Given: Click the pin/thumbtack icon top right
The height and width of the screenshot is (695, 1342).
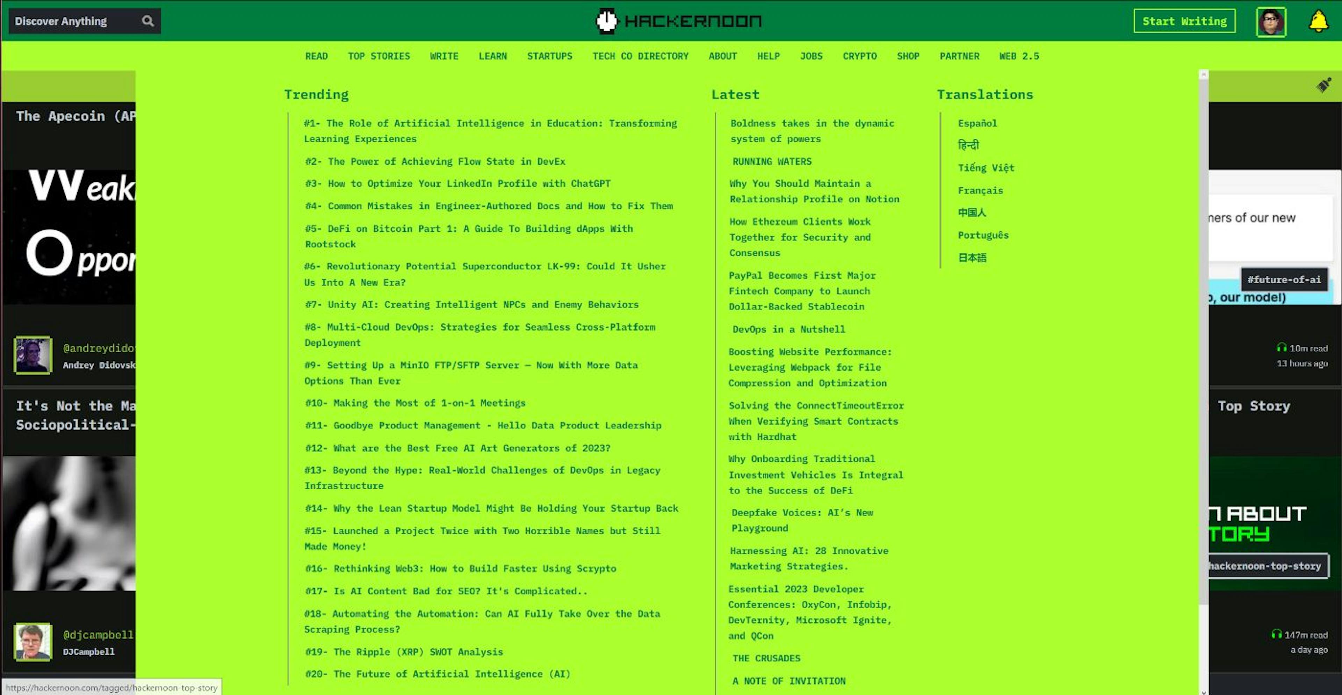Looking at the screenshot, I should pyautogui.click(x=1323, y=85).
